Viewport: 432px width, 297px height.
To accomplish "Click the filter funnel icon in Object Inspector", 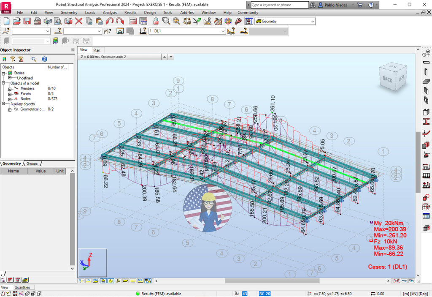I will (x=13, y=60).
